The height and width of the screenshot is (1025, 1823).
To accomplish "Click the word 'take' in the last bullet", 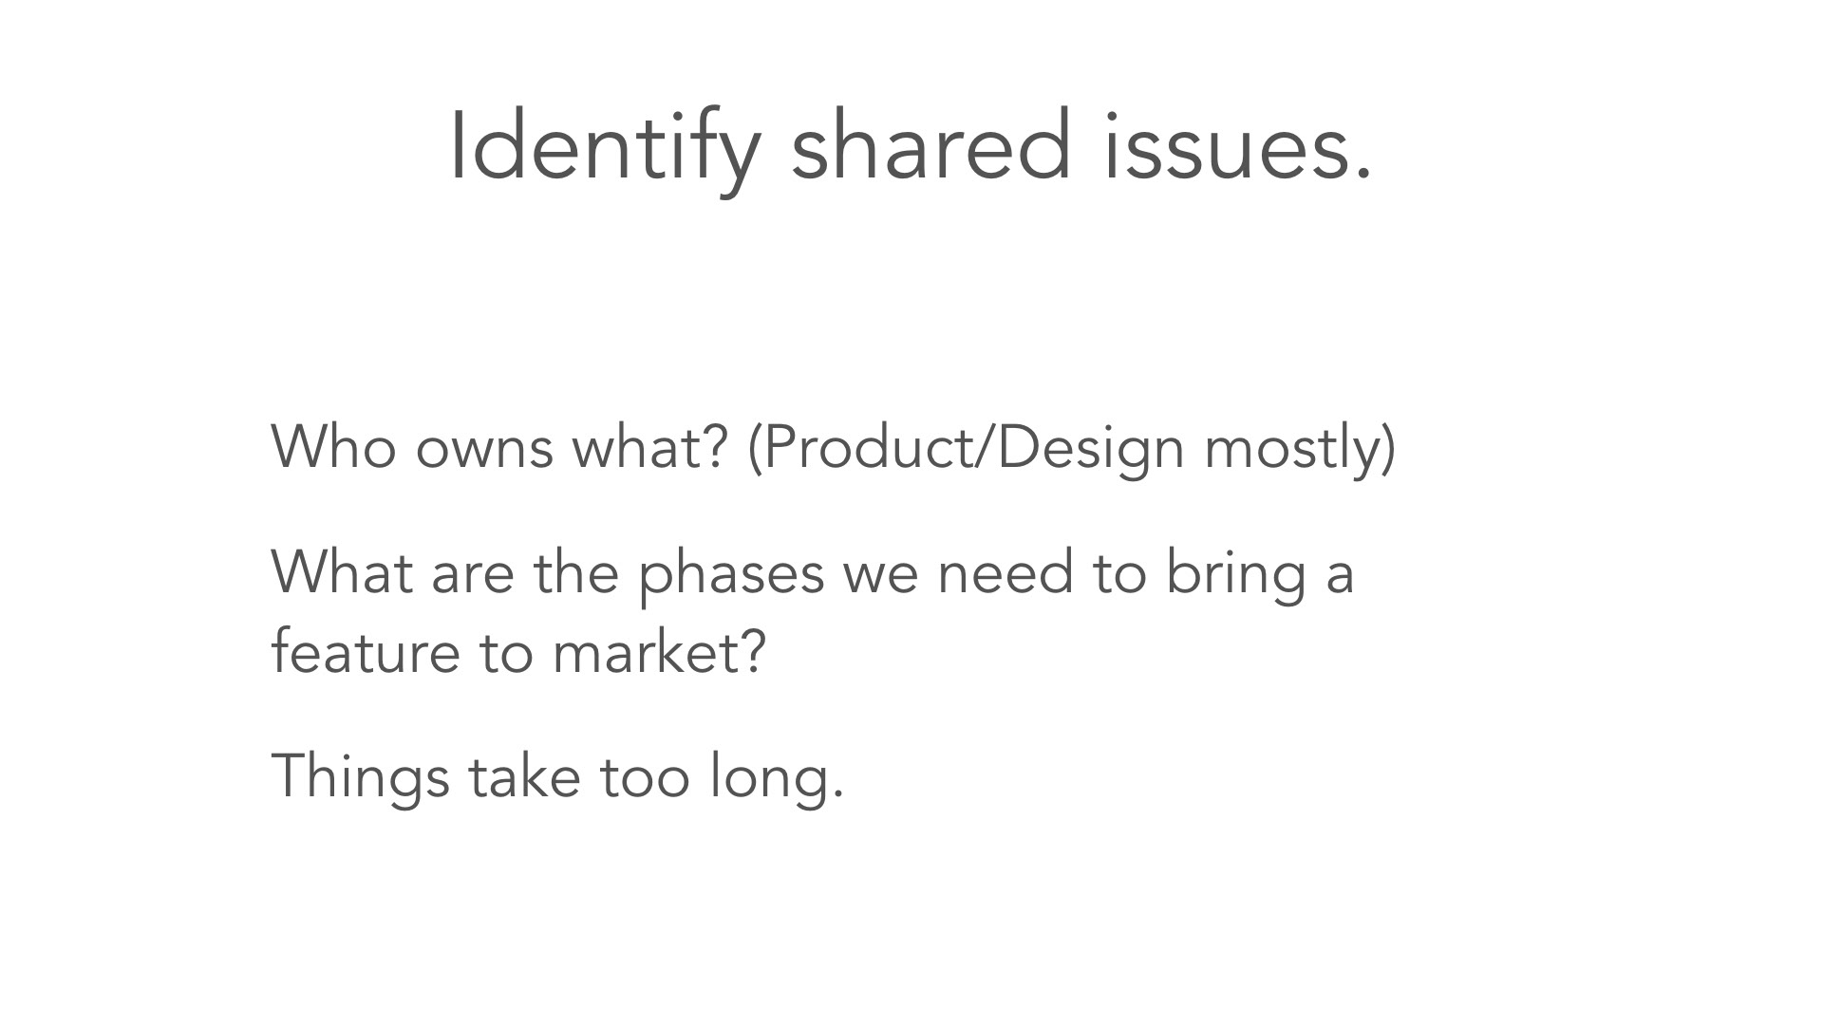I will click(524, 774).
